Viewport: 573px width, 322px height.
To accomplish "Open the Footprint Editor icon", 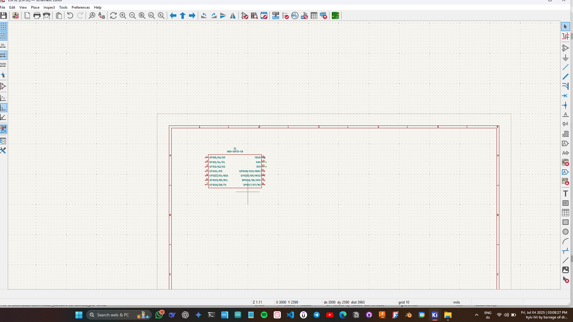I will click(264, 16).
